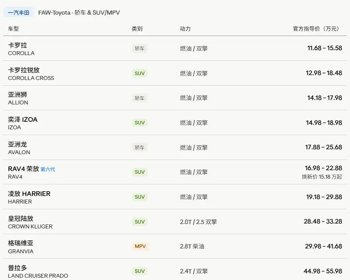Viewport: 350px width, 280px height.
Task: Open the 卡罗拉 model name
Action: tap(17, 45)
